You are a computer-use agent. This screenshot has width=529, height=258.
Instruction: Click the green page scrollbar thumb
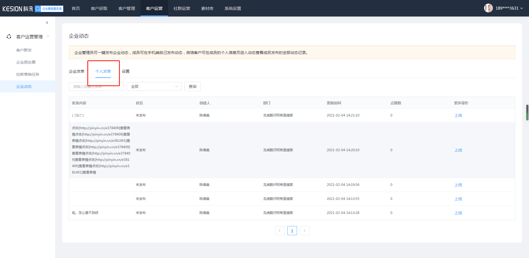coord(527,112)
